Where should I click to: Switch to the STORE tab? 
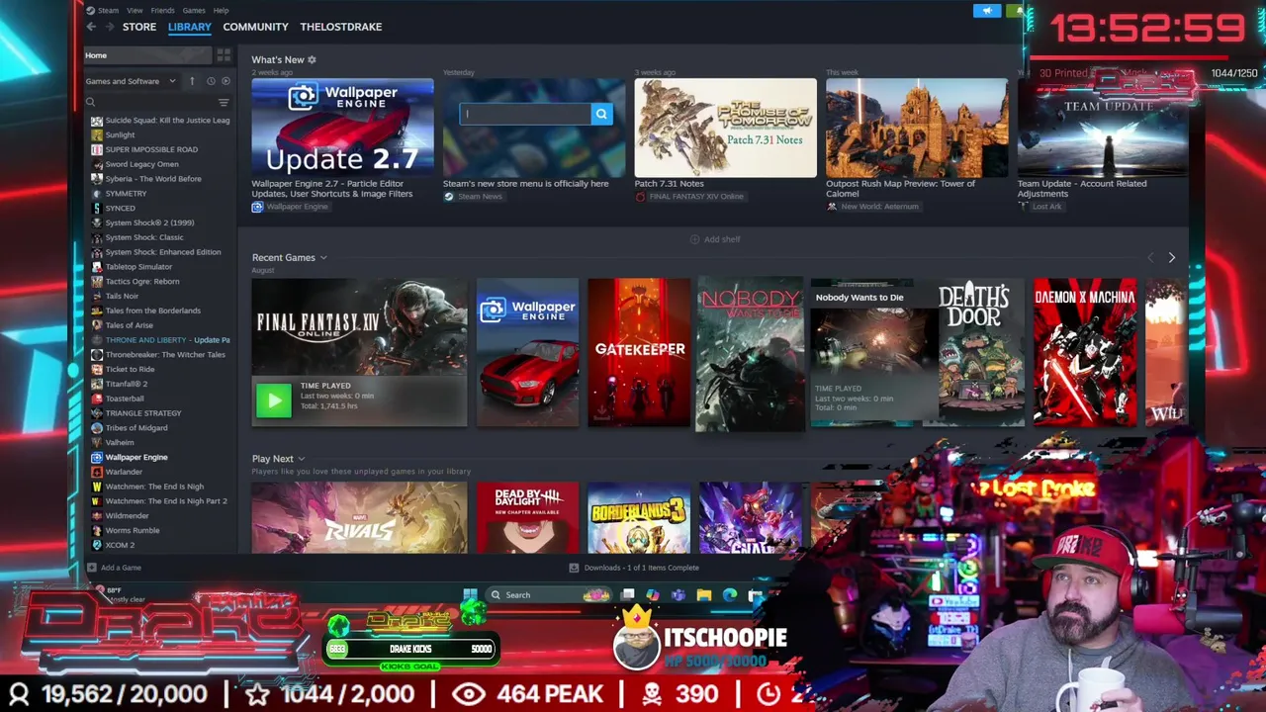click(139, 27)
